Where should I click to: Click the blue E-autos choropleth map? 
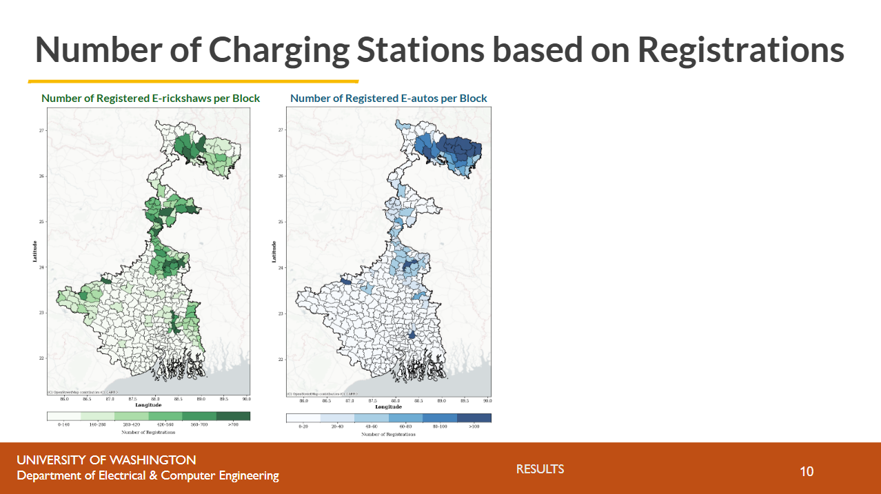(x=387, y=253)
